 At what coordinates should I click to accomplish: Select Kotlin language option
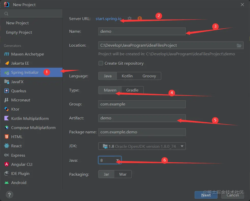[127, 76]
